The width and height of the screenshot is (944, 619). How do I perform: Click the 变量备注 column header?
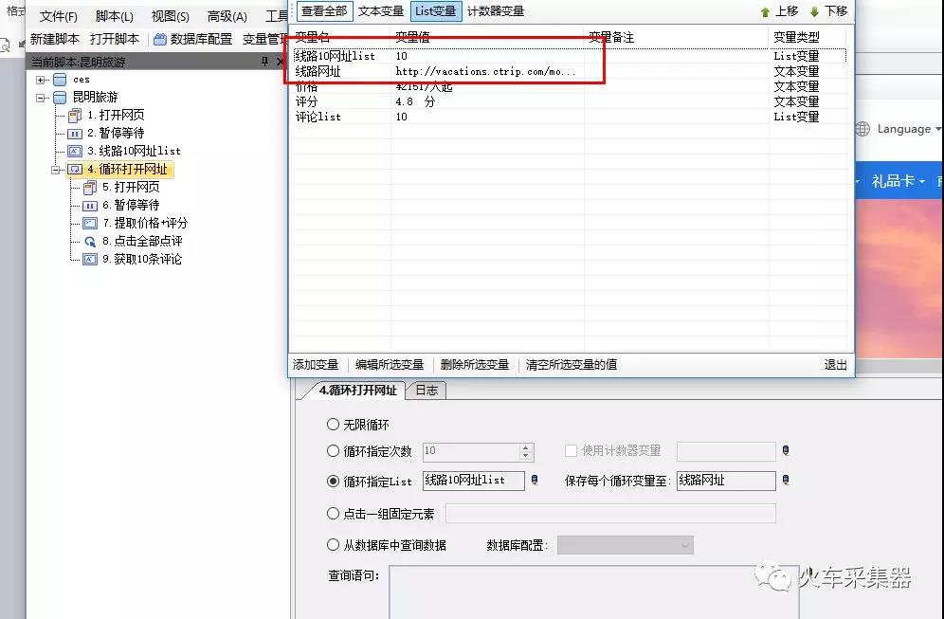pos(676,37)
